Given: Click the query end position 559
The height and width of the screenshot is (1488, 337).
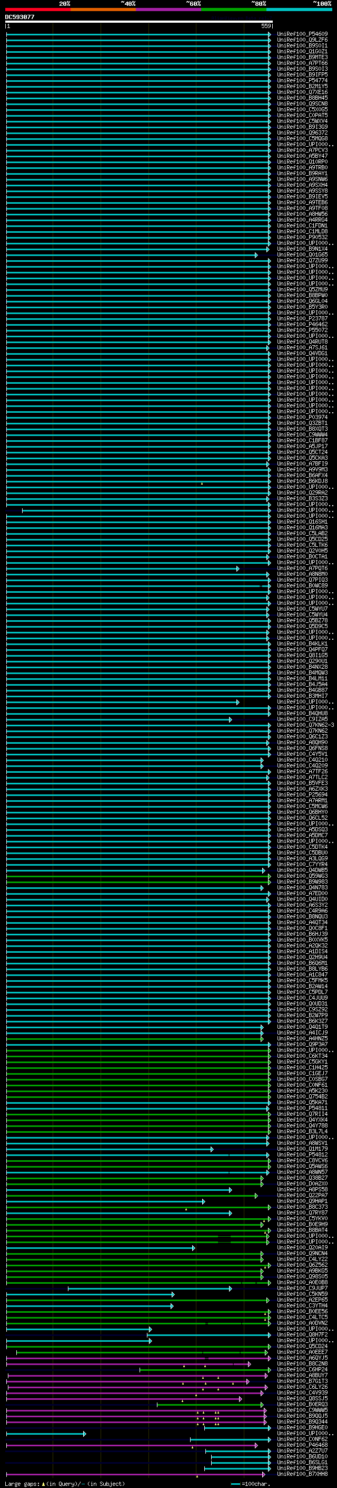Looking at the screenshot, I should 266,26.
